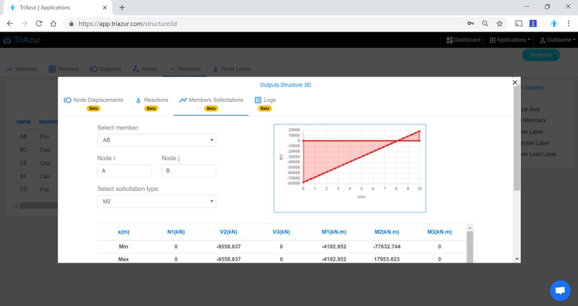Click the V2(kN) column header
The image size is (578, 306).
(x=228, y=232)
